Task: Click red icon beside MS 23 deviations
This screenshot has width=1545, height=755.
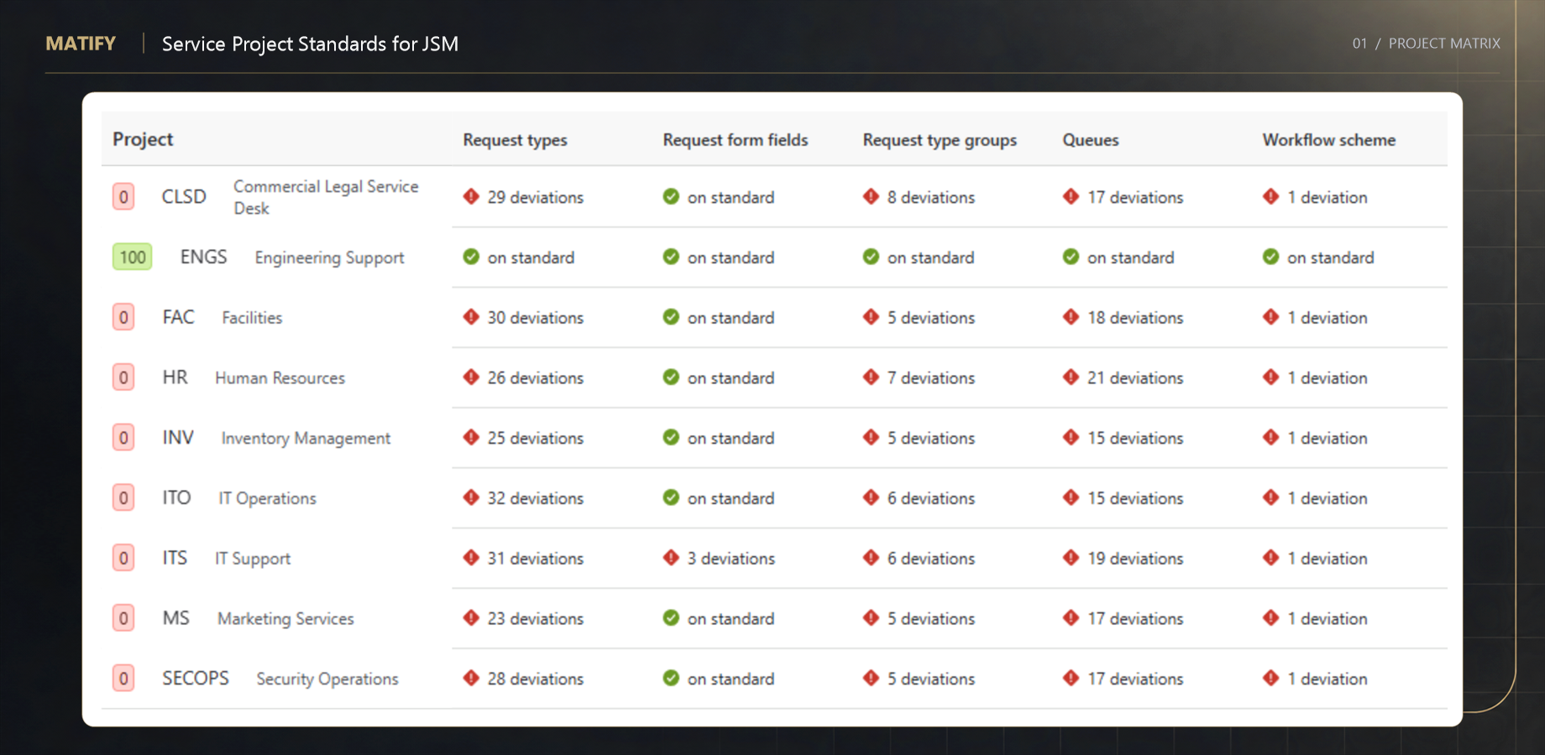Action: [x=471, y=618]
